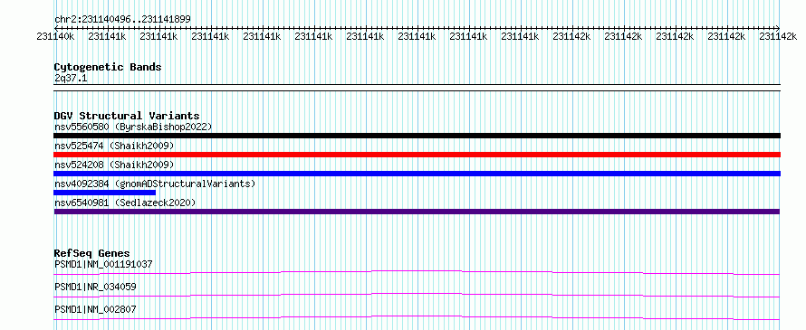Click the nsv524208 long blue variant bar
Screen dimensions: 806x330
pos(417,174)
